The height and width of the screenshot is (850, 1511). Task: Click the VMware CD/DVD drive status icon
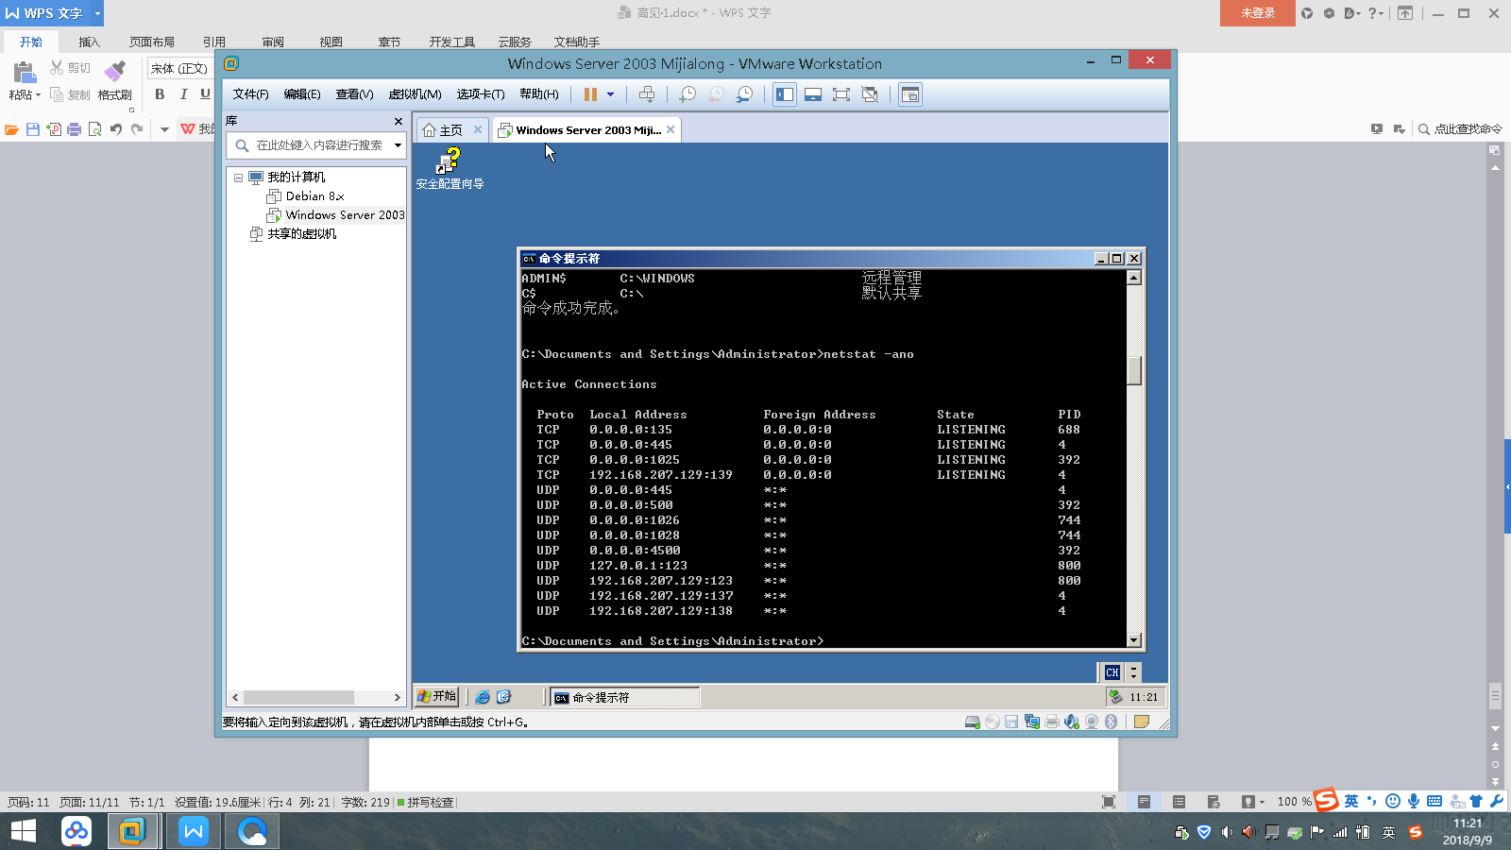993,722
